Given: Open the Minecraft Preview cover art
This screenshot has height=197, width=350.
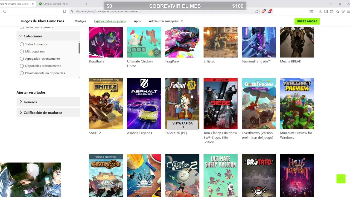Looking at the screenshot, I should (297, 103).
